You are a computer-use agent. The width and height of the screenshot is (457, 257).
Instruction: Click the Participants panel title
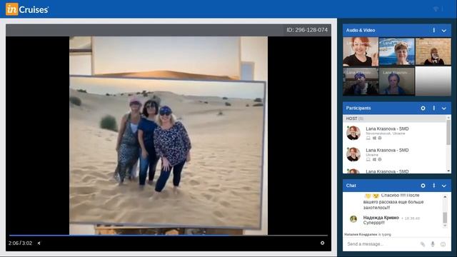click(x=358, y=108)
